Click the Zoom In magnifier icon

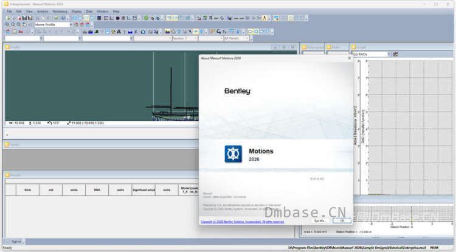(7, 25)
